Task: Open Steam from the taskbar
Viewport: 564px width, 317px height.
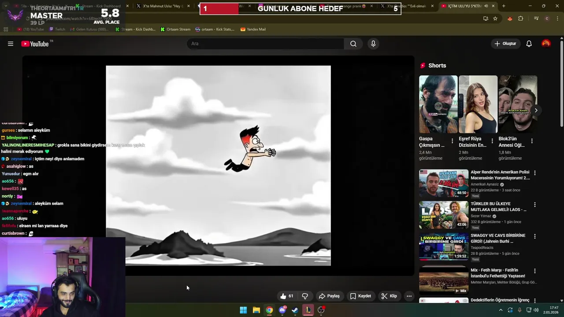Action: point(295,310)
